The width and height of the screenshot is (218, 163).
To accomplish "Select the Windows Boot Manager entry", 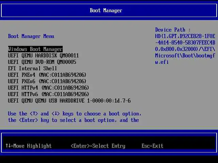I will [x=35, y=49].
